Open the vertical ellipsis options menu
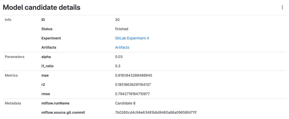 [282, 7]
